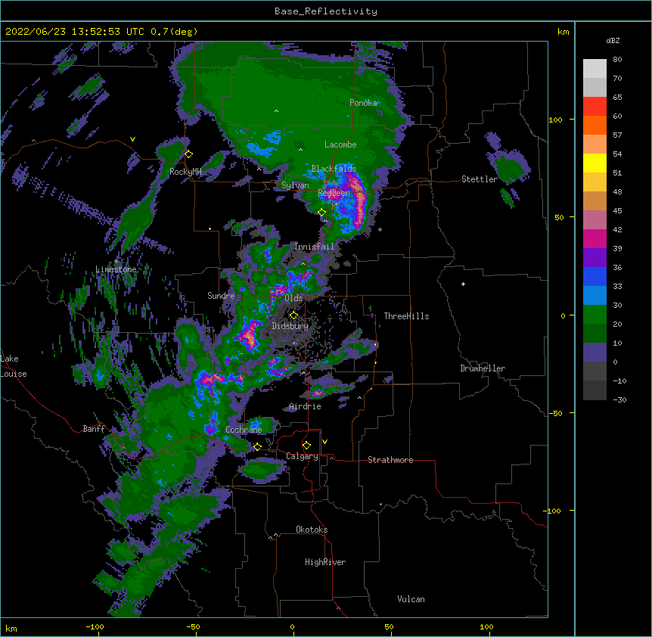Viewport: 652px width, 637px height.
Task: Select the Olds town label
Action: [x=293, y=298]
